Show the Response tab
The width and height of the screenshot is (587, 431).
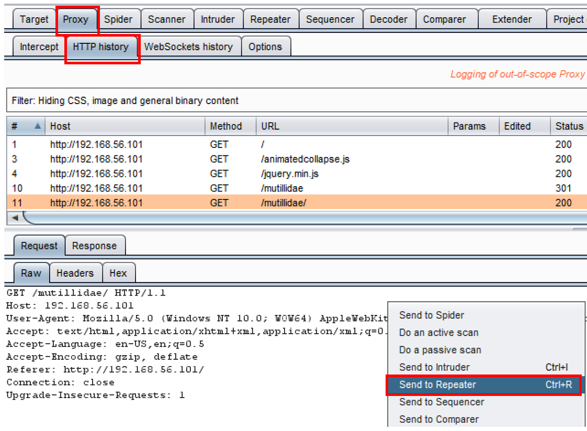pyautogui.click(x=94, y=246)
